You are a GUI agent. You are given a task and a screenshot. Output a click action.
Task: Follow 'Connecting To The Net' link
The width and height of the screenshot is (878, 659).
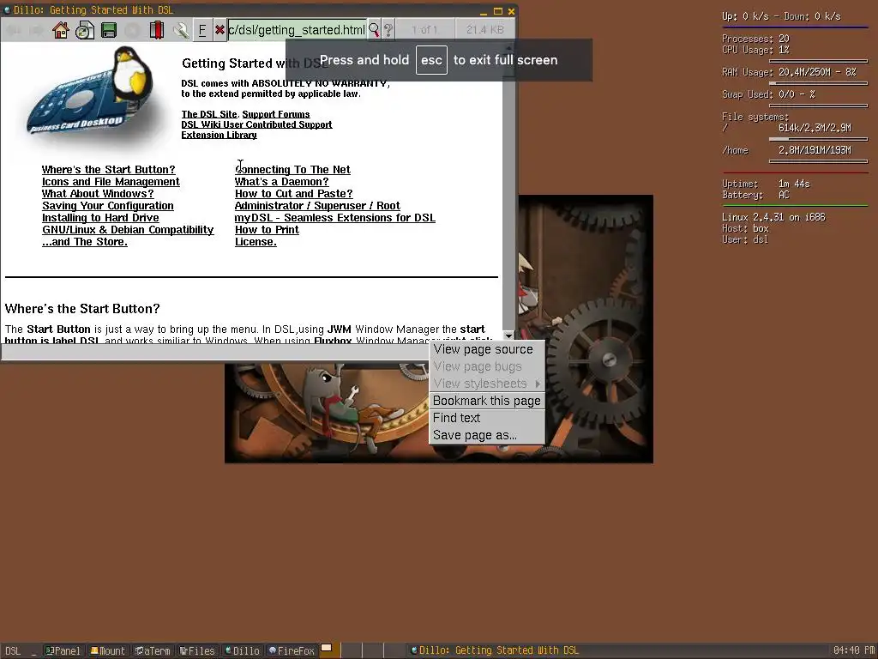292,170
